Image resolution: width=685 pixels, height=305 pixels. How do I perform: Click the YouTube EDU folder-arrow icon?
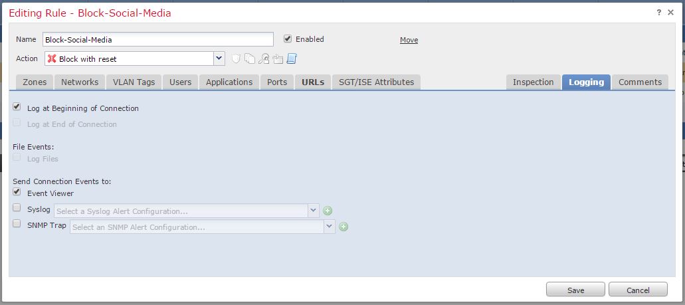[278, 58]
